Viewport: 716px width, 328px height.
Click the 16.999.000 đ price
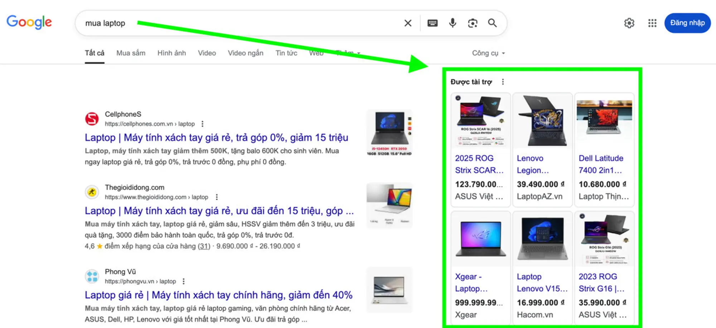(541, 303)
